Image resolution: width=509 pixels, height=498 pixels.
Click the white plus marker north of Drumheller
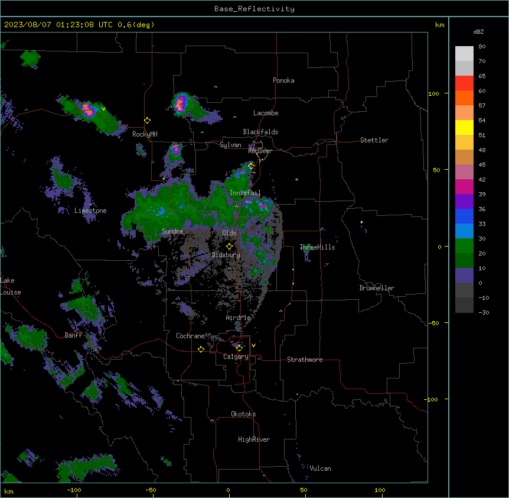point(361,222)
